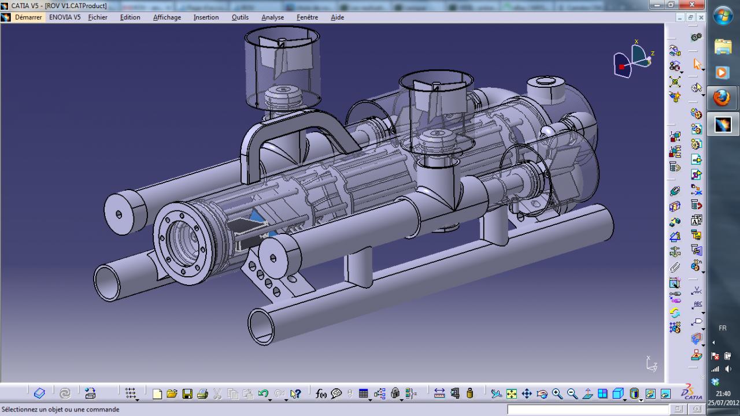Open the Formula f(x) tool

[321, 394]
